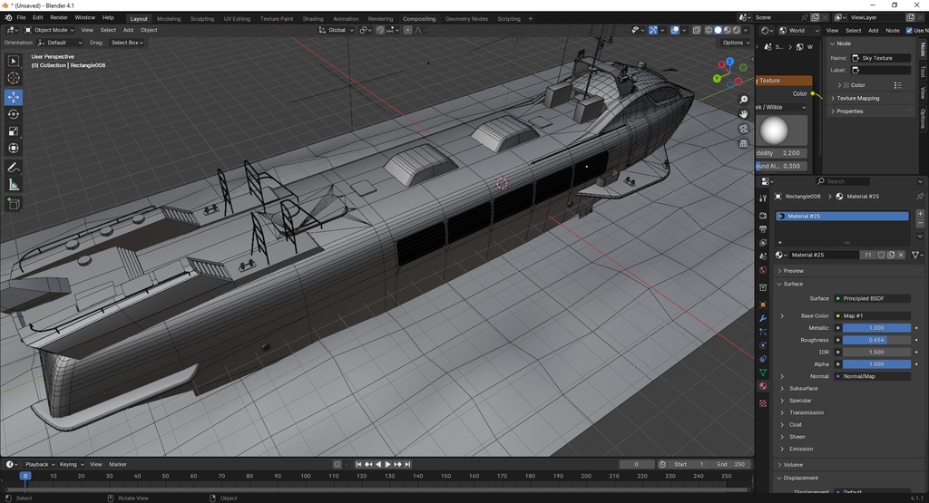929x503 pixels.
Task: Switch to the Shading workspace tab
Action: click(x=313, y=19)
